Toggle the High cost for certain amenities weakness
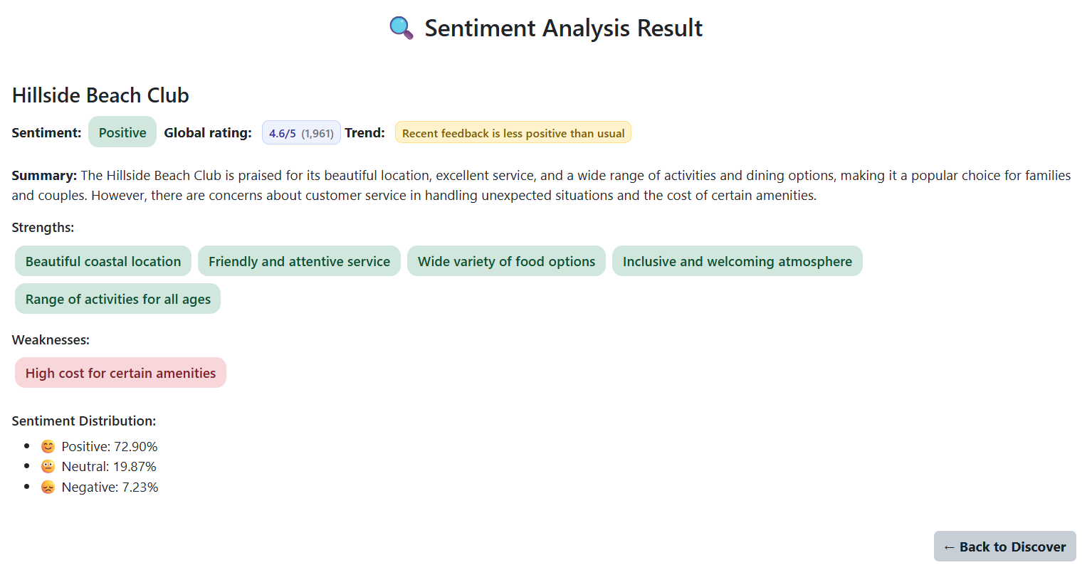This screenshot has height=570, width=1092. pyautogui.click(x=120, y=372)
